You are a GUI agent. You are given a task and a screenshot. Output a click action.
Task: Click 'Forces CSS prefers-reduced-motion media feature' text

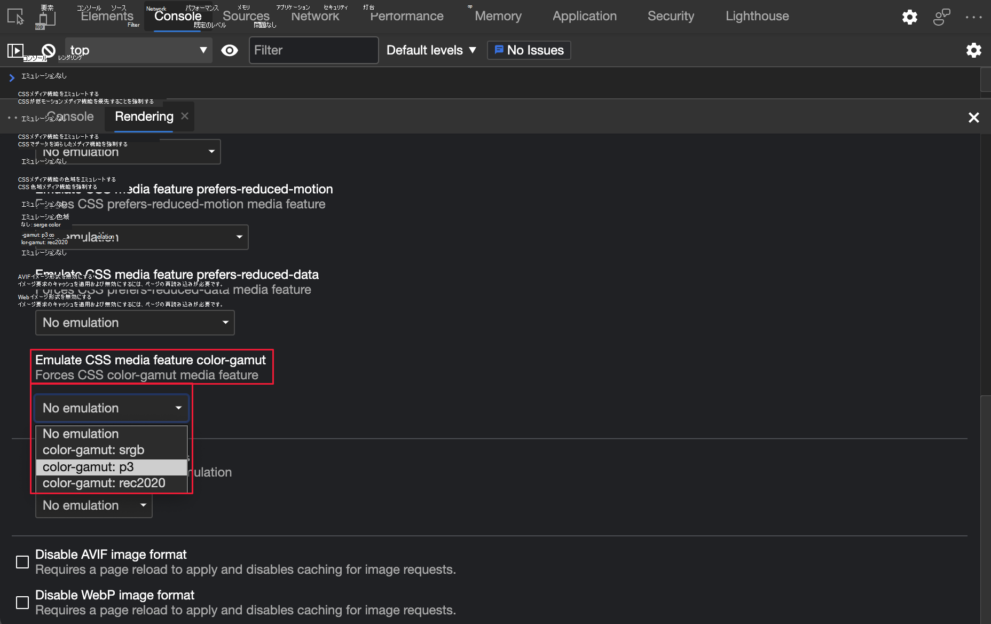tap(180, 204)
